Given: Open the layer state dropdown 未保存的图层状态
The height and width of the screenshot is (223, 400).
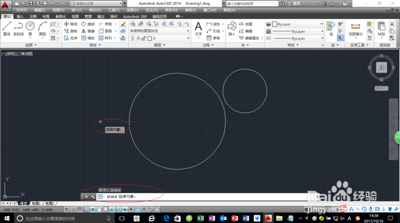Looking at the screenshot, I should [160, 31].
